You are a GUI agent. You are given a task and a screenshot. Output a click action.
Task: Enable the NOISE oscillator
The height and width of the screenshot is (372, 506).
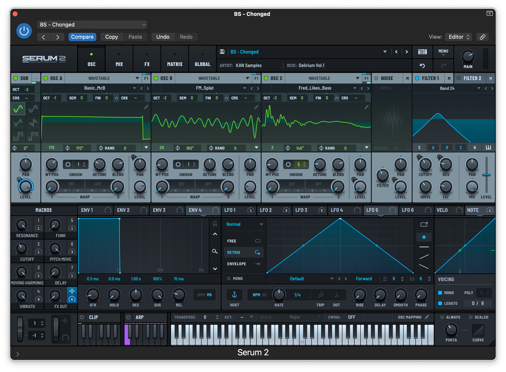(376, 78)
